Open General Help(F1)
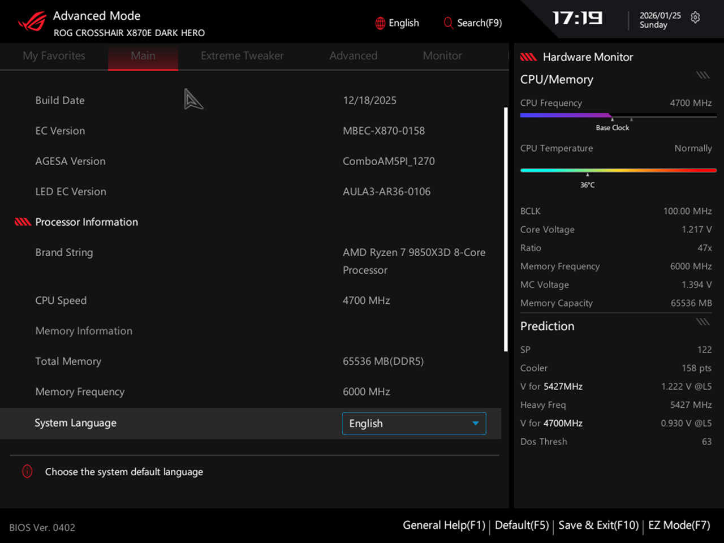724x543 pixels. (444, 525)
